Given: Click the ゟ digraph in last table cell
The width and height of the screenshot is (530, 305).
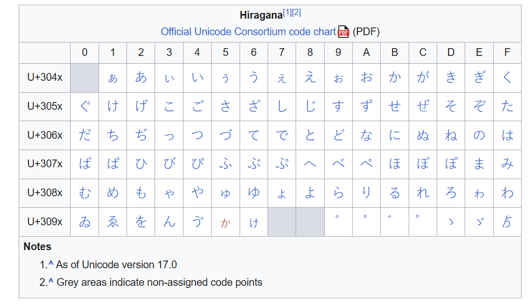Looking at the screenshot, I should tap(507, 222).
